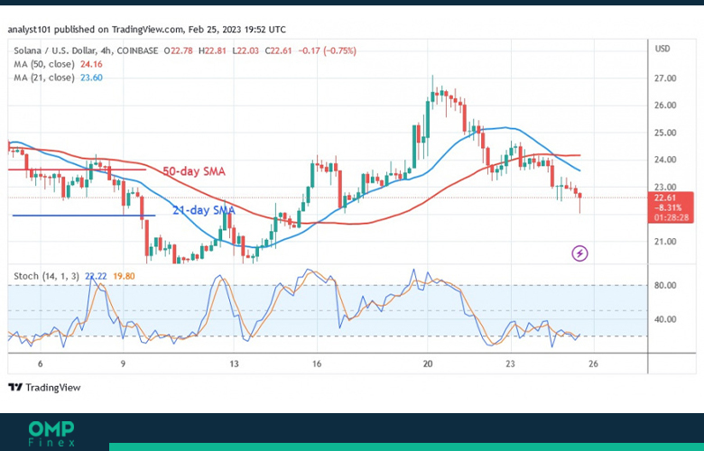704x451 pixels.
Task: Click the -0.17 (-0.75%) change value
Action: pos(327,51)
